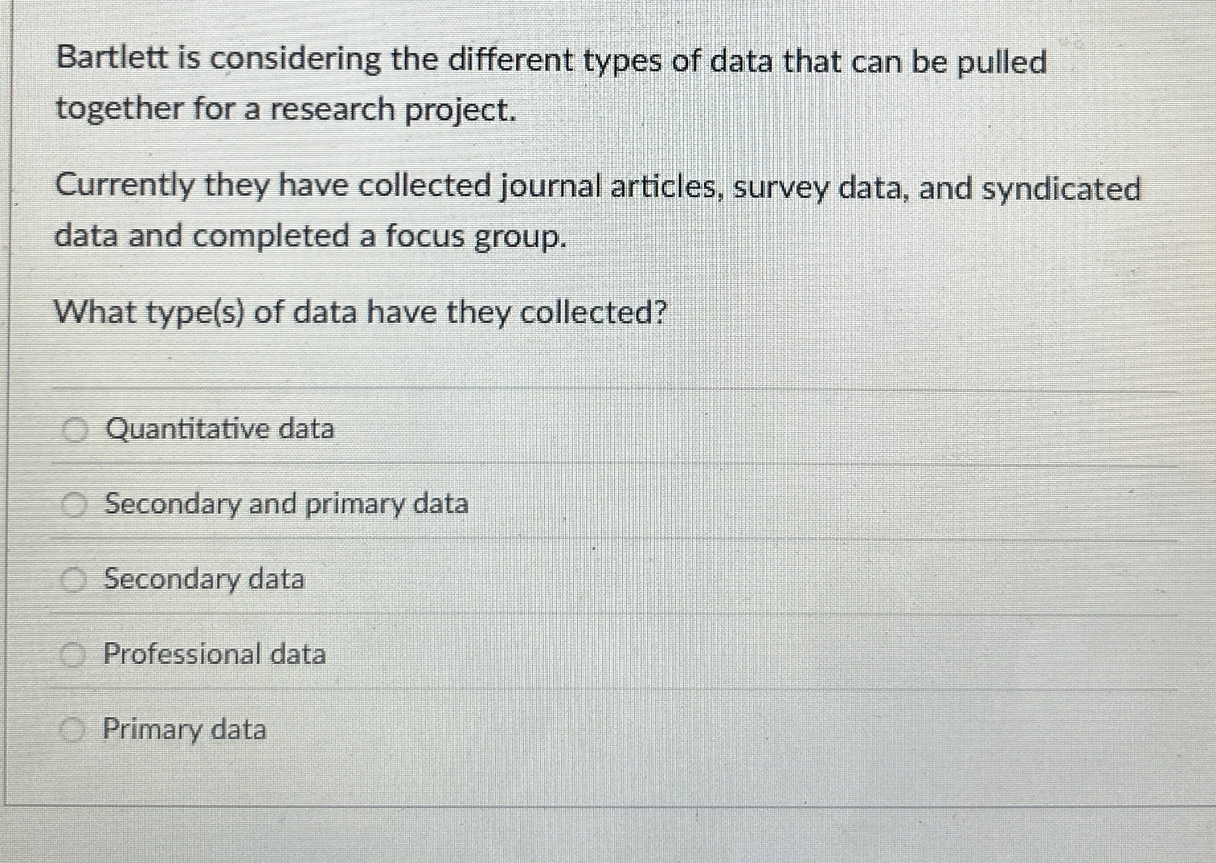Click the Secondary data answer text

204,580
